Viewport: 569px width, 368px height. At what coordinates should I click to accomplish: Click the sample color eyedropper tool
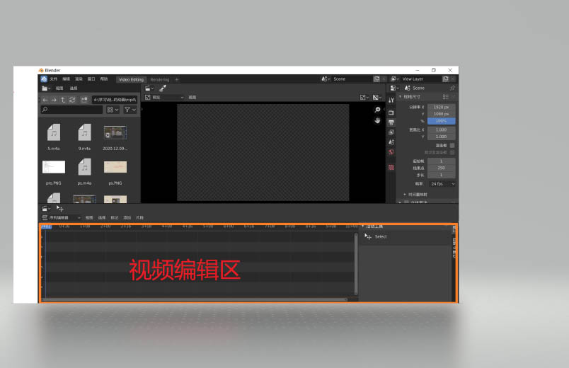[163, 88]
